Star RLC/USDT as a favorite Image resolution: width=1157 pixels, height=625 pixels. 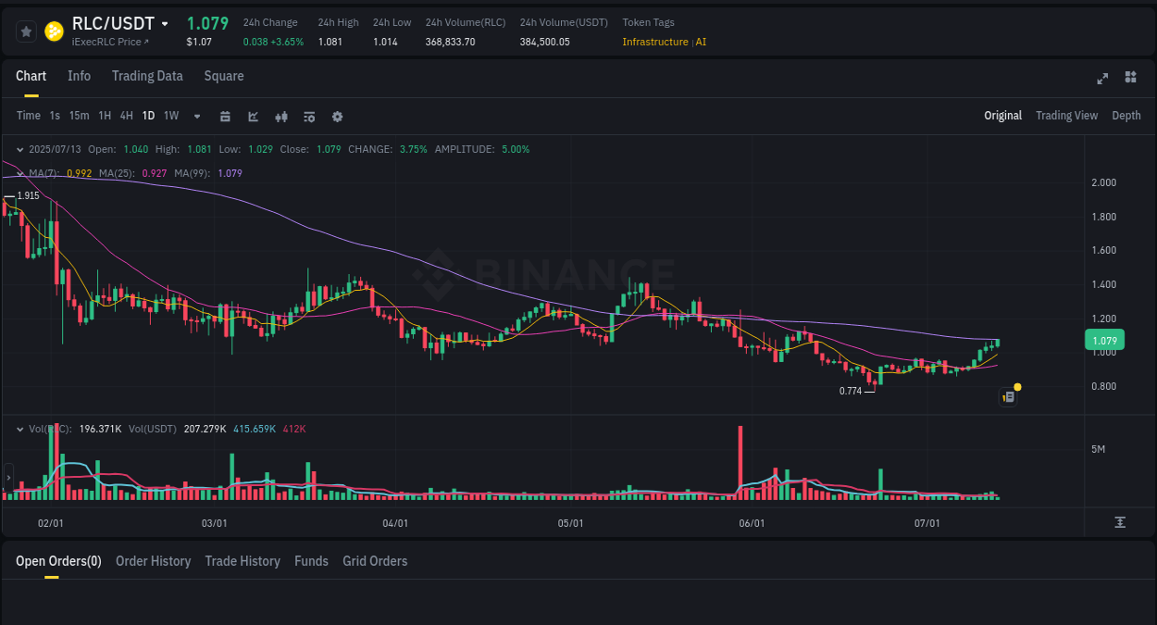point(26,31)
